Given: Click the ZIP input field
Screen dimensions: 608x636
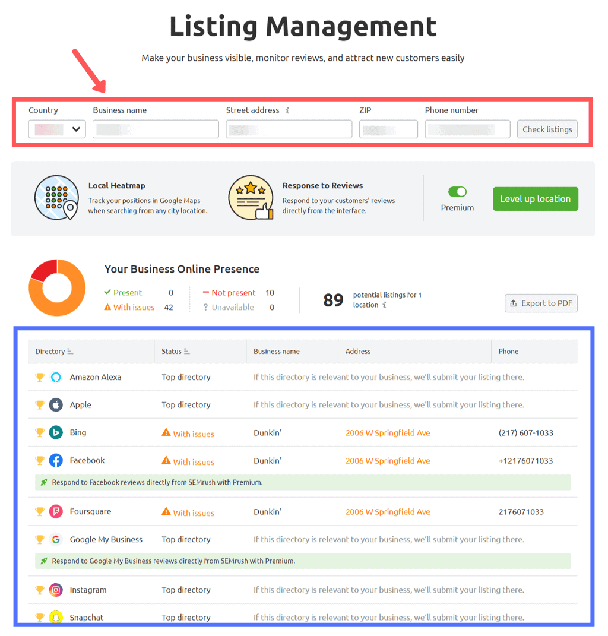Looking at the screenshot, I should click(x=388, y=129).
